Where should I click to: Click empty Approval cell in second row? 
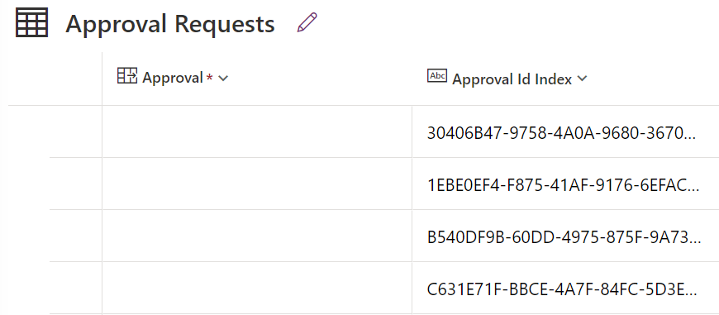(x=257, y=184)
